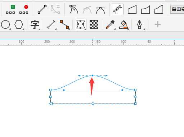Image resolution: width=184 pixels, height=137 pixels.
Task: Click the Delete nodes icon
Action: coord(24,9)
